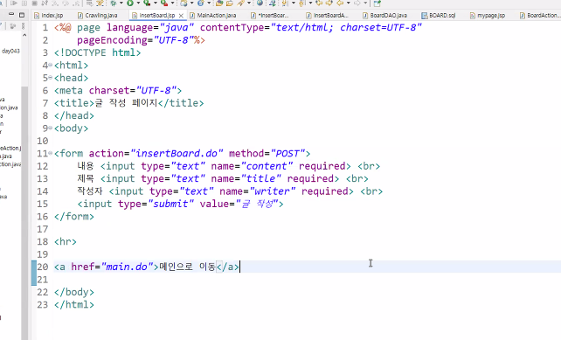Click the External Tools run icon
561x340 pixels.
(x=164, y=3)
